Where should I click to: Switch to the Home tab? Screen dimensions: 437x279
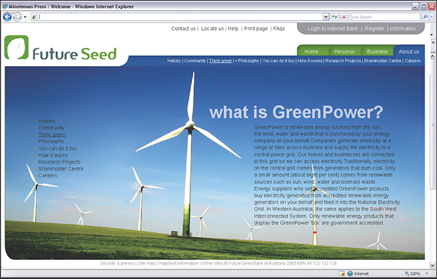(311, 52)
